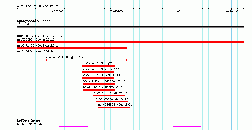This screenshot has height=130, width=252.
Task: Click the SHANK2|NM_012309 gene label
Action: coord(31,124)
